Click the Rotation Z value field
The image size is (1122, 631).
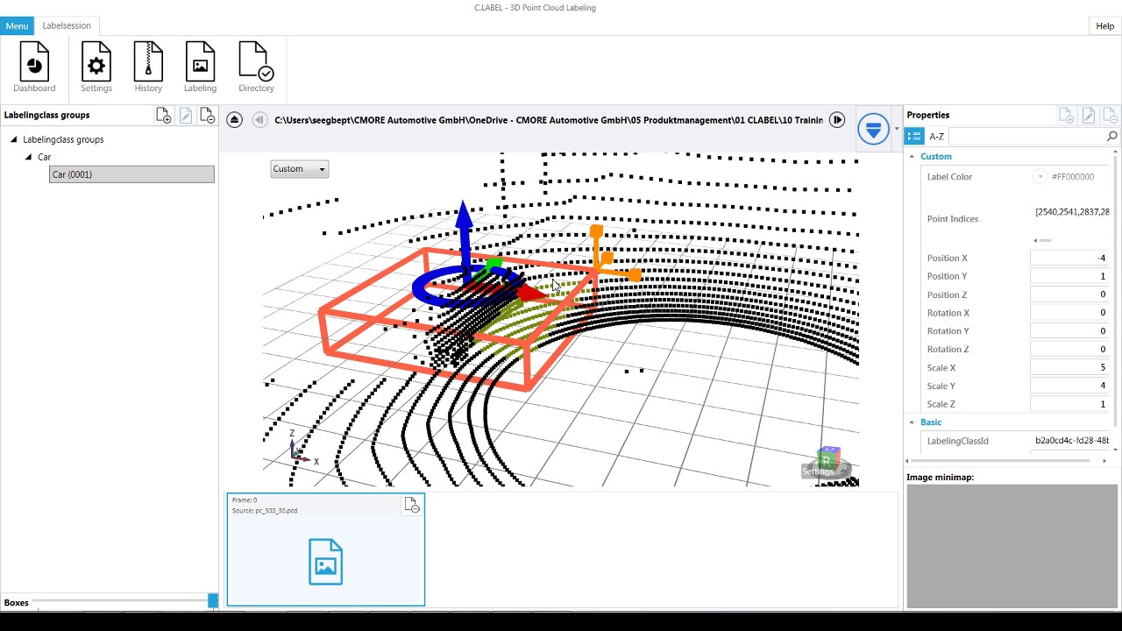1069,350
